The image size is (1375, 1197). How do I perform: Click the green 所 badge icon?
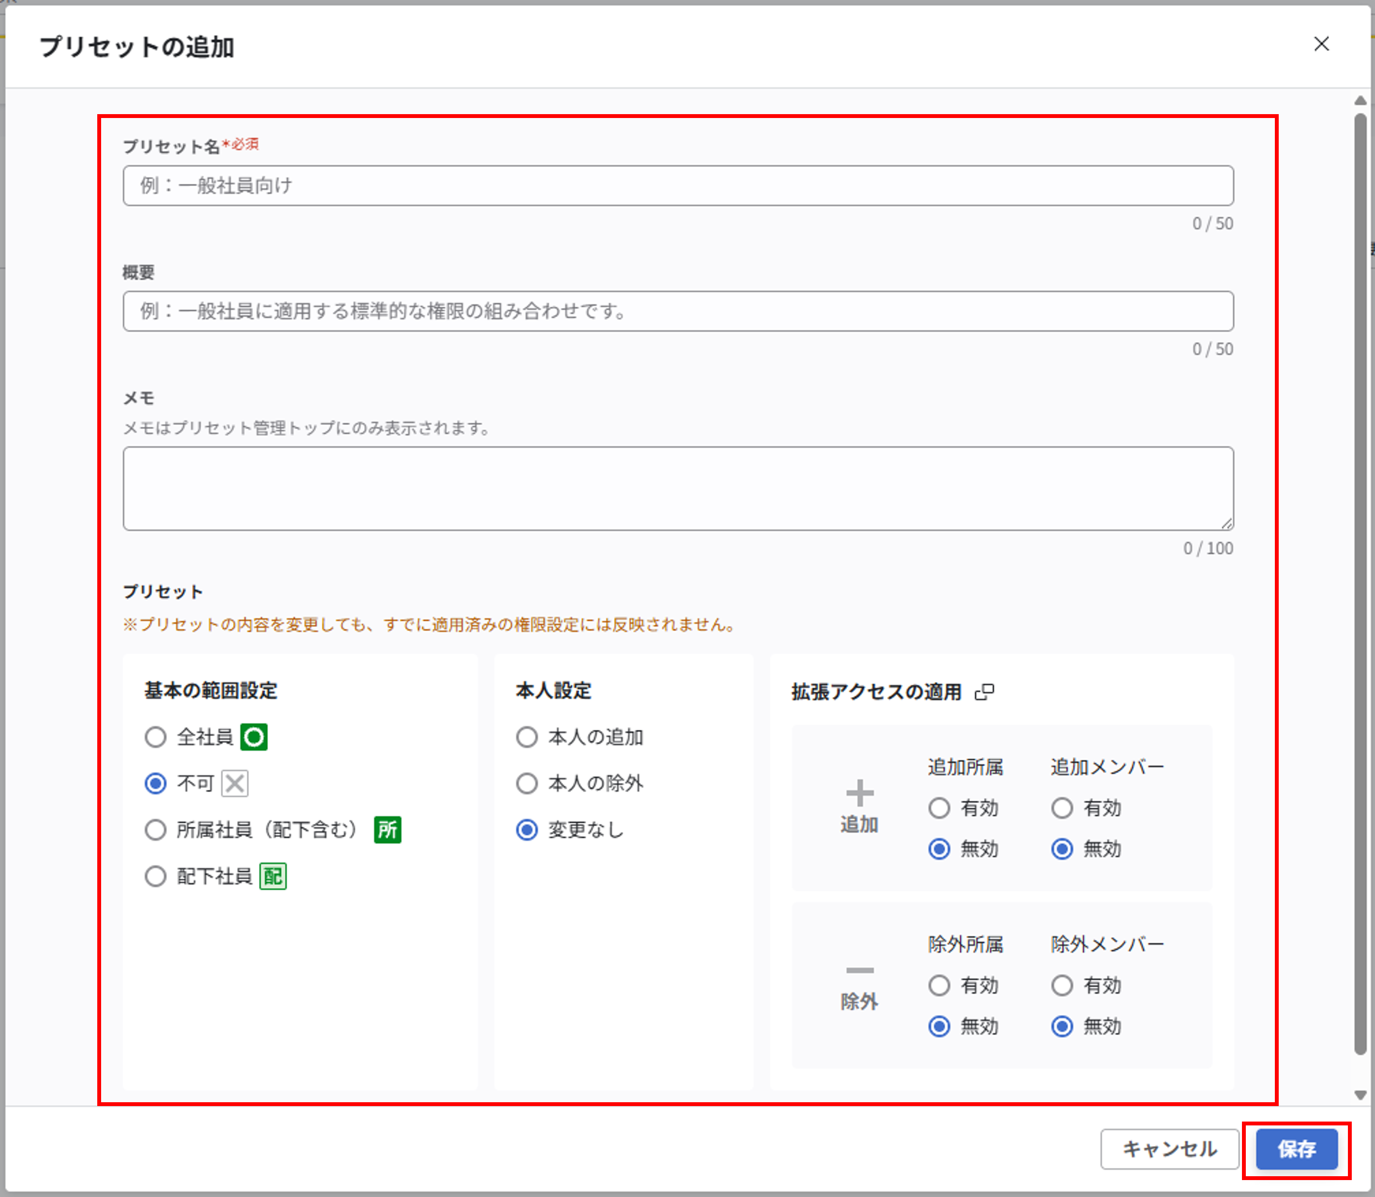(388, 830)
